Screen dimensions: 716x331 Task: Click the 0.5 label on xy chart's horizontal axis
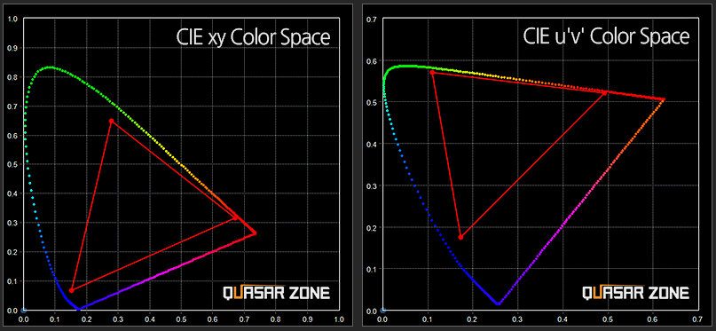pyautogui.click(x=181, y=318)
